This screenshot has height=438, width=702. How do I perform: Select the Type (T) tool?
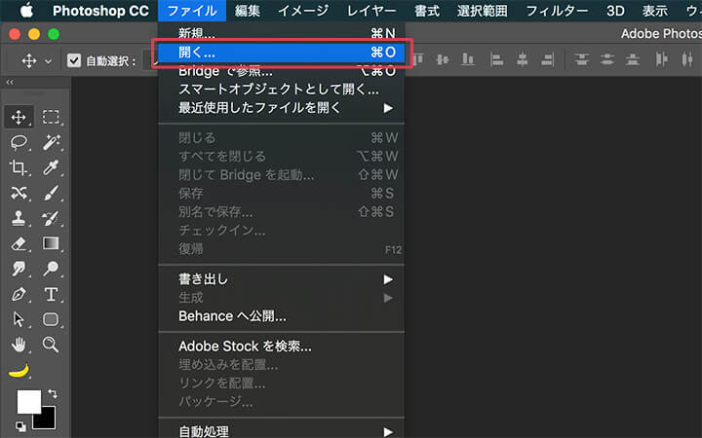[x=51, y=294]
